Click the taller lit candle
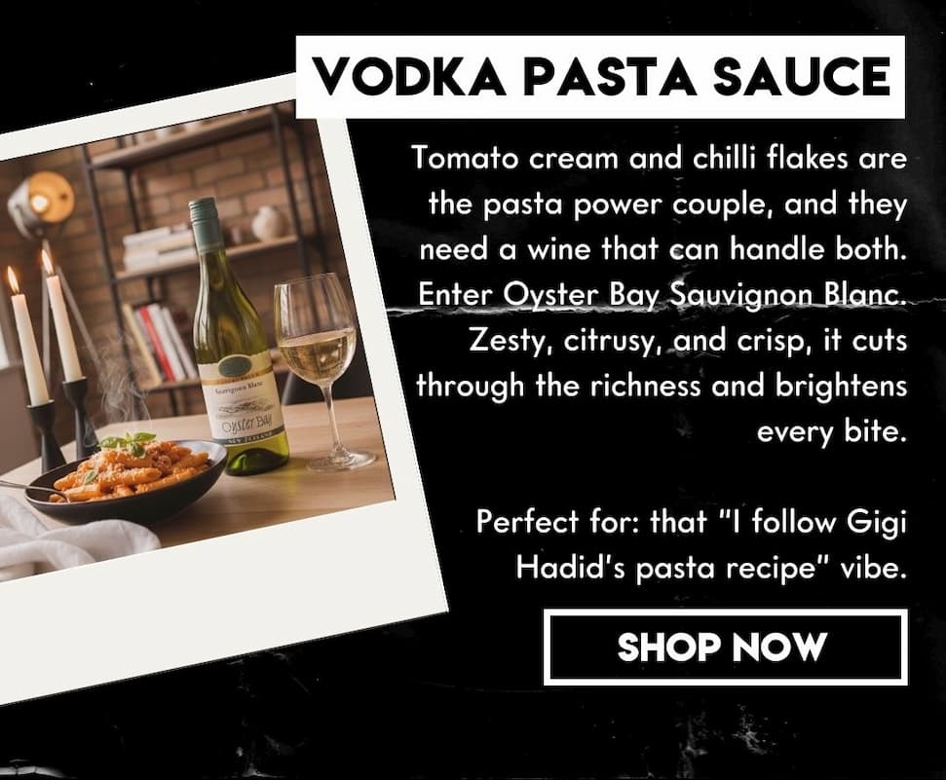The width and height of the screenshot is (946, 780). point(61,317)
